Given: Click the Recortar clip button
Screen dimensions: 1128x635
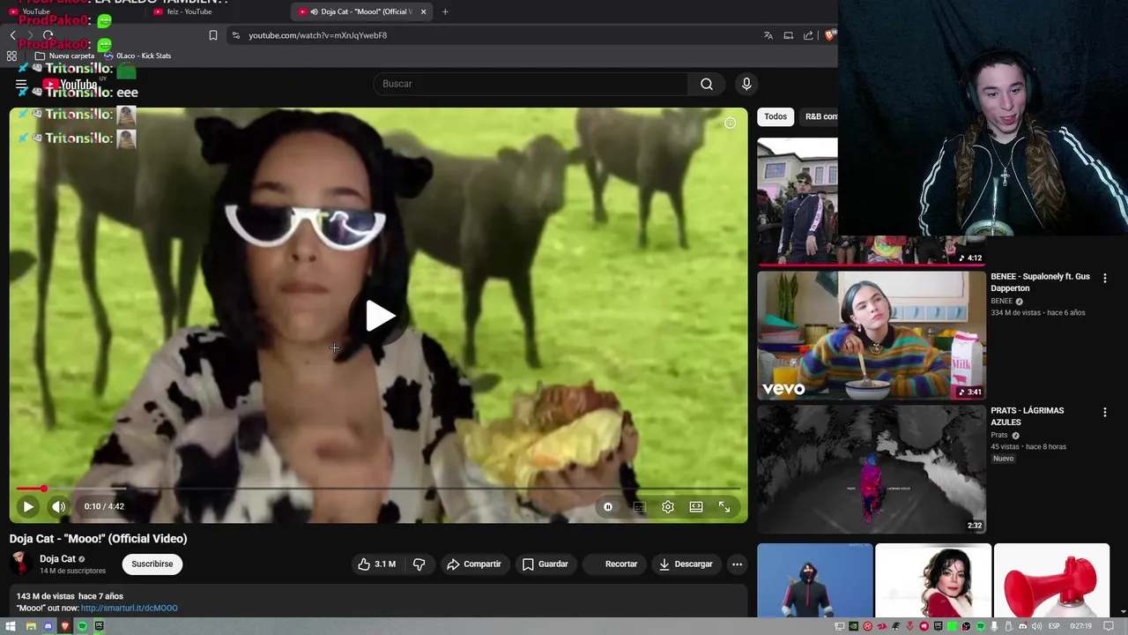Looking at the screenshot, I should coord(614,564).
